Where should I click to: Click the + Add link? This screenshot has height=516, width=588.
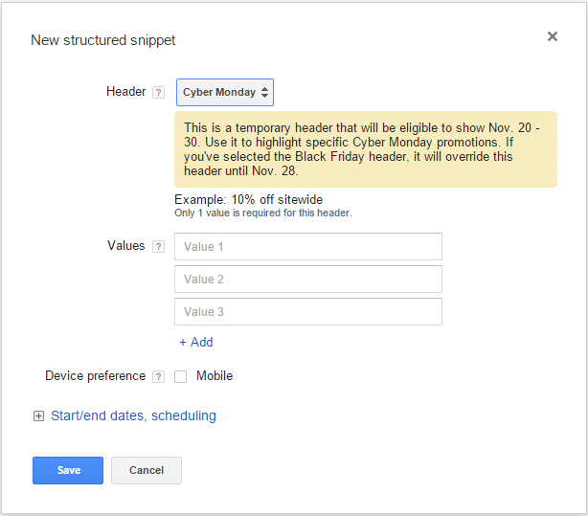195,343
